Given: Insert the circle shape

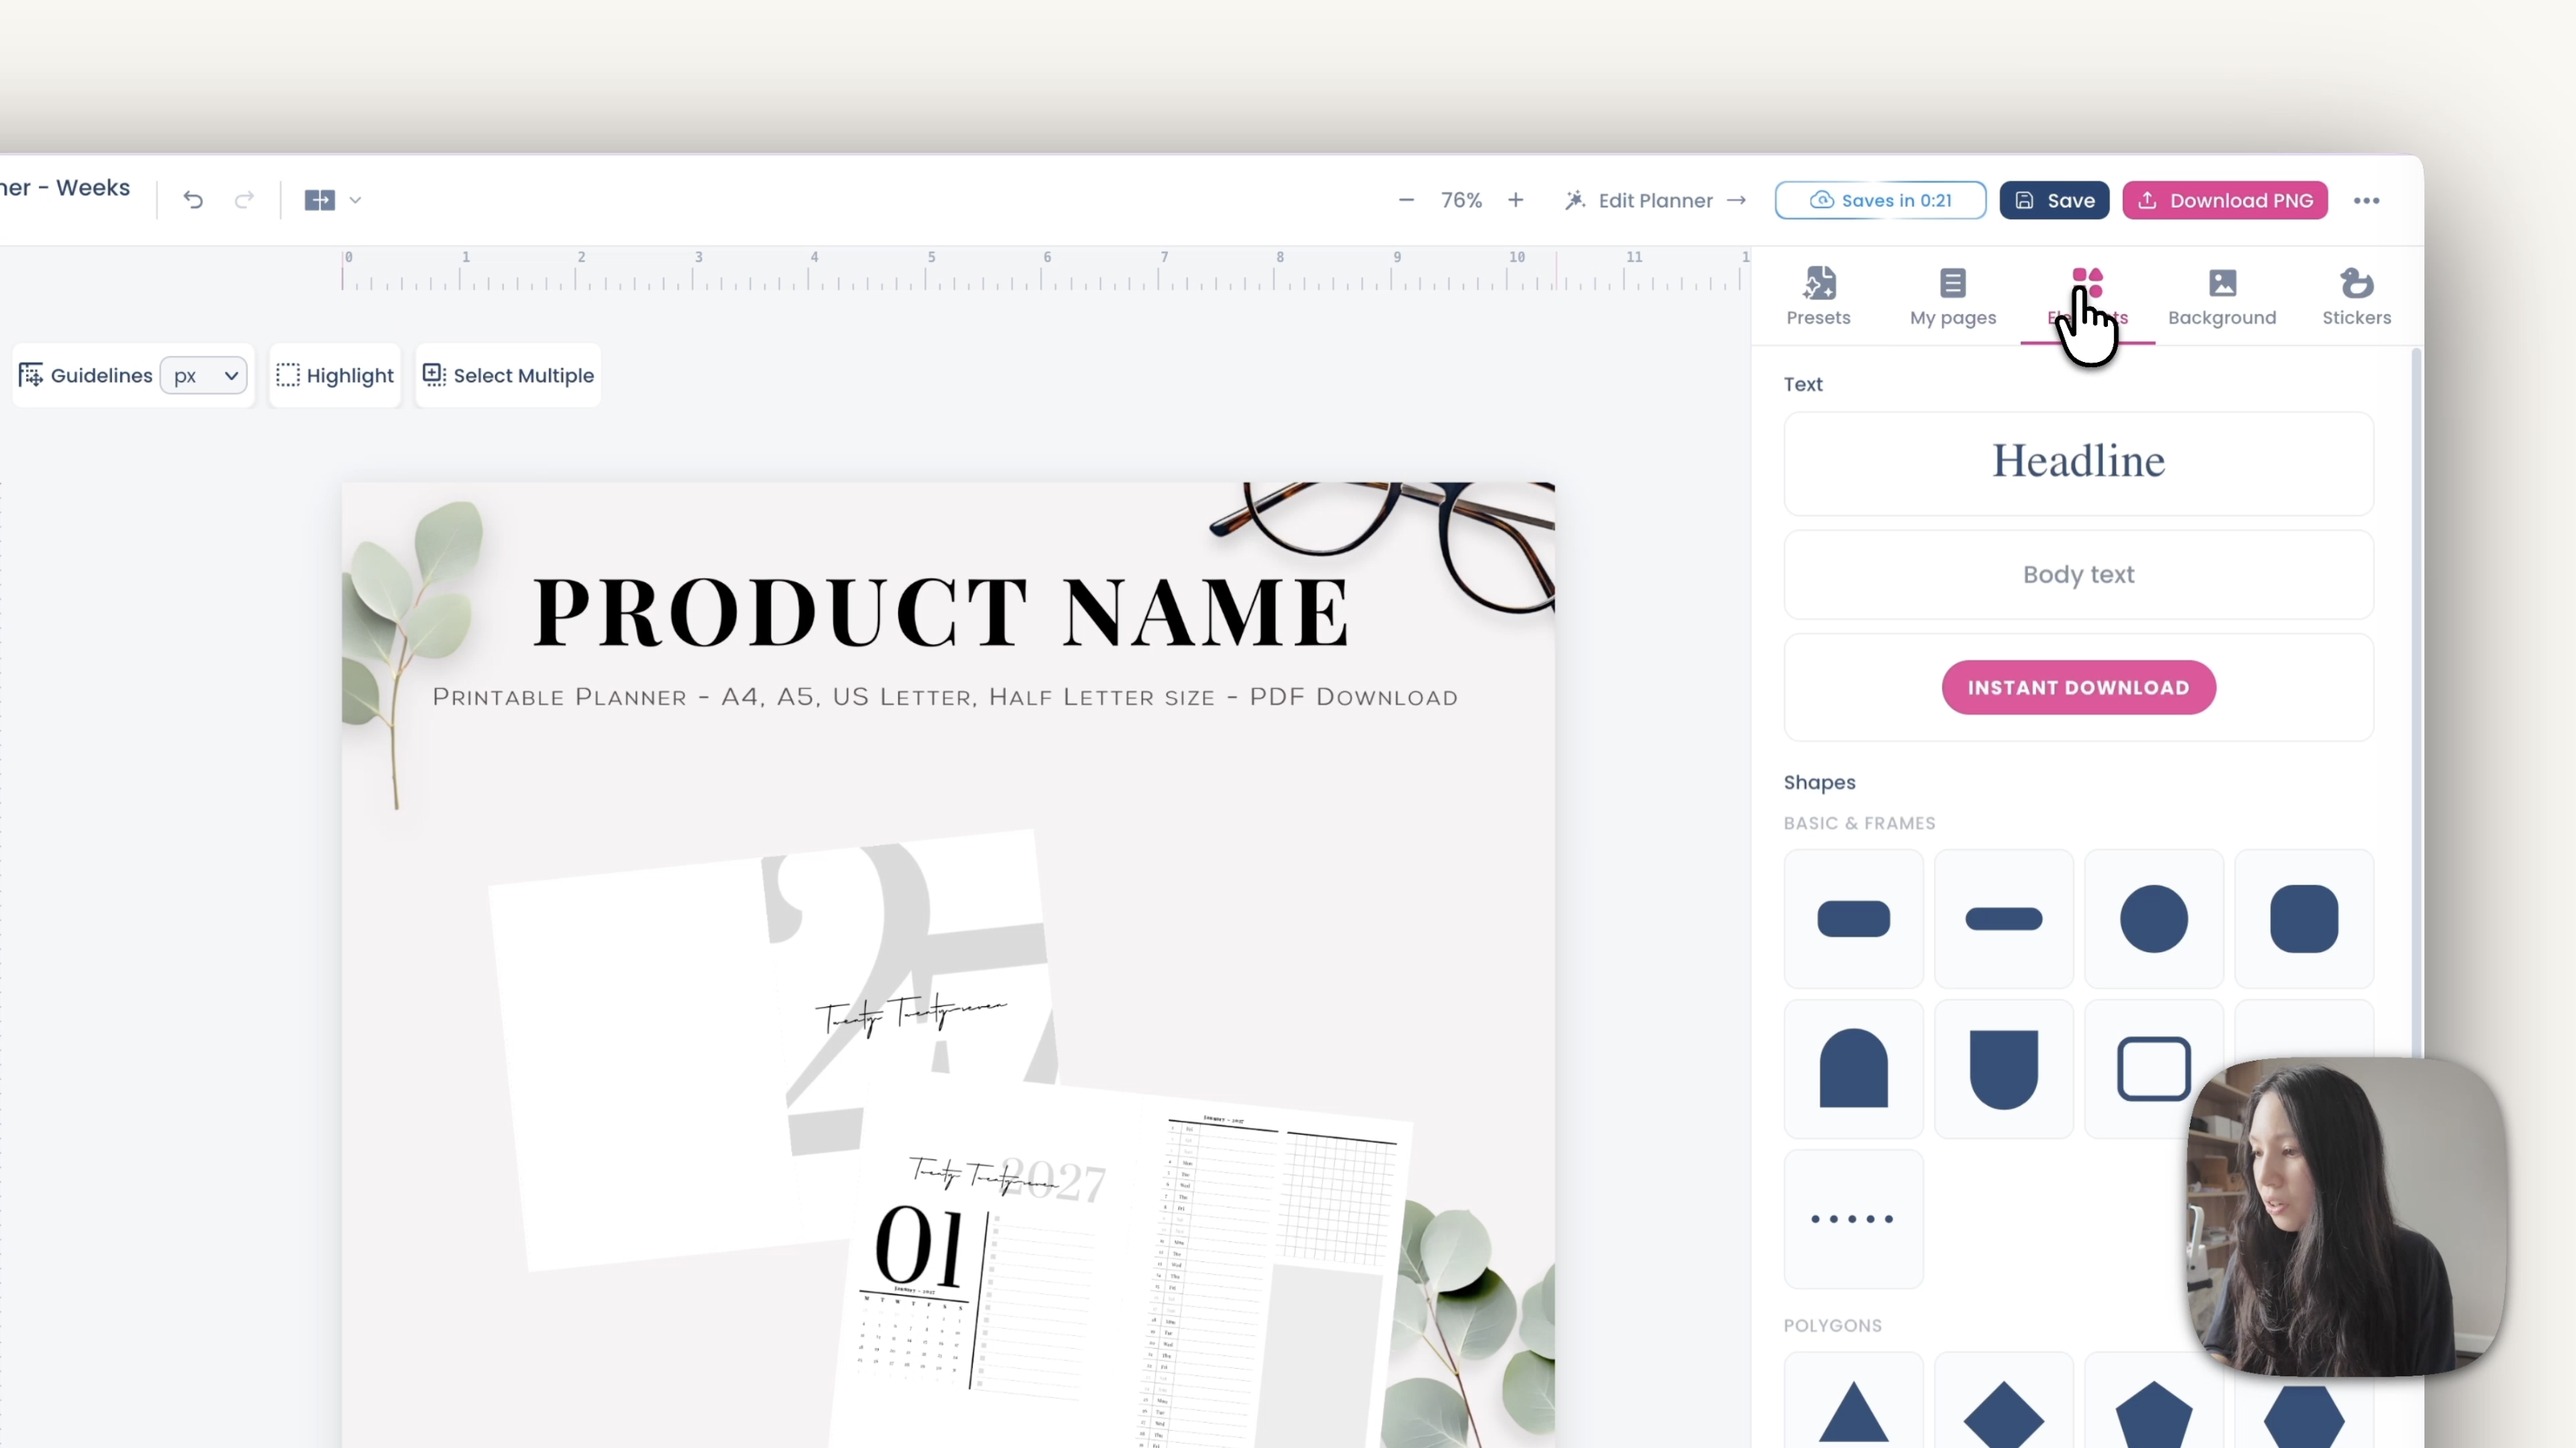Looking at the screenshot, I should tap(2153, 918).
